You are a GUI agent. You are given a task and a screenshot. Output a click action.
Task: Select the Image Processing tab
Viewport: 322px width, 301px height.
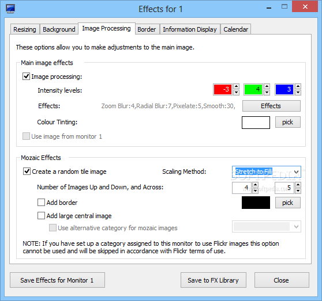click(106, 28)
